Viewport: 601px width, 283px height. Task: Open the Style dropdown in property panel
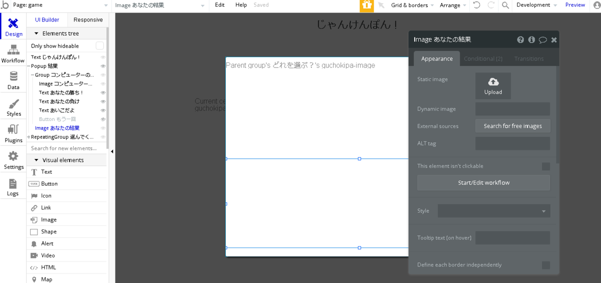click(x=494, y=211)
